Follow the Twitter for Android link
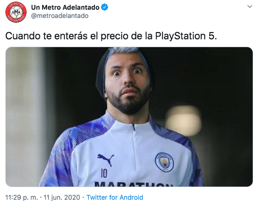This screenshot has width=259, height=207. [x=115, y=197]
